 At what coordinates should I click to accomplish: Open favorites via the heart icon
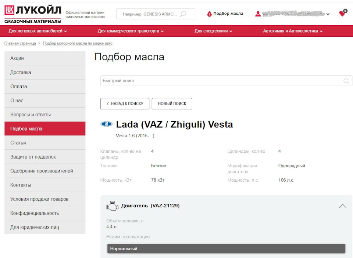[x=342, y=13]
